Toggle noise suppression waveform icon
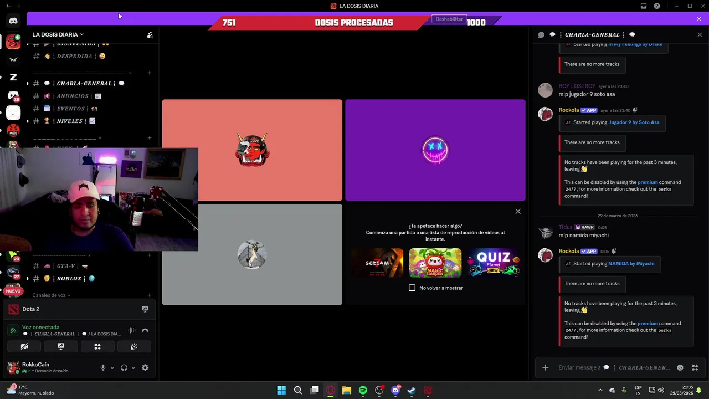 132,331
